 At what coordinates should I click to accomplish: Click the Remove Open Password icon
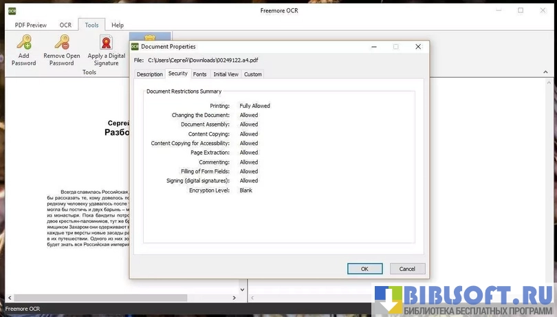click(61, 43)
